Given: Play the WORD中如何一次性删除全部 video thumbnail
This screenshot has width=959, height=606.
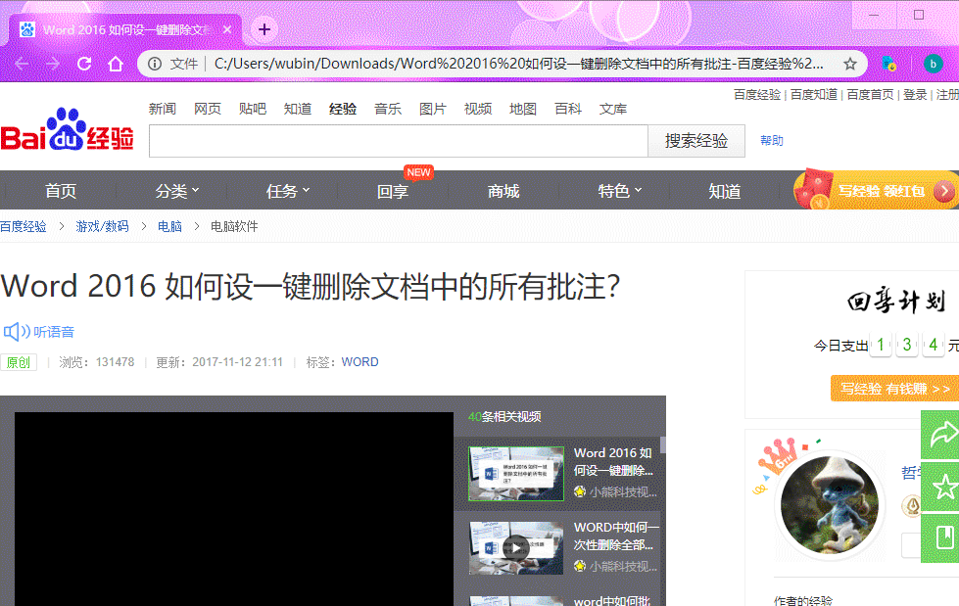Looking at the screenshot, I should pyautogui.click(x=516, y=548).
